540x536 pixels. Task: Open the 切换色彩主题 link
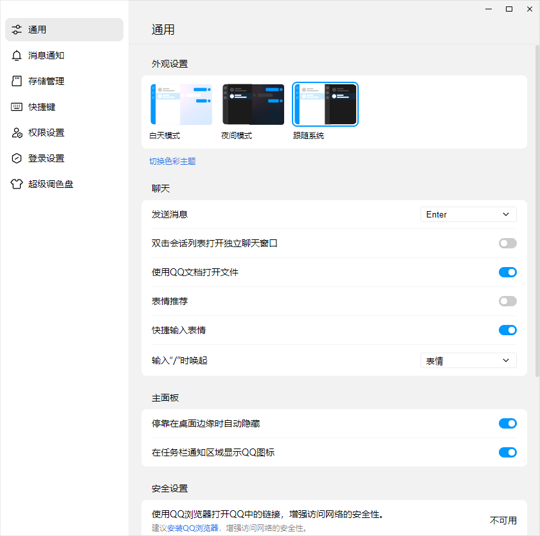pos(172,162)
